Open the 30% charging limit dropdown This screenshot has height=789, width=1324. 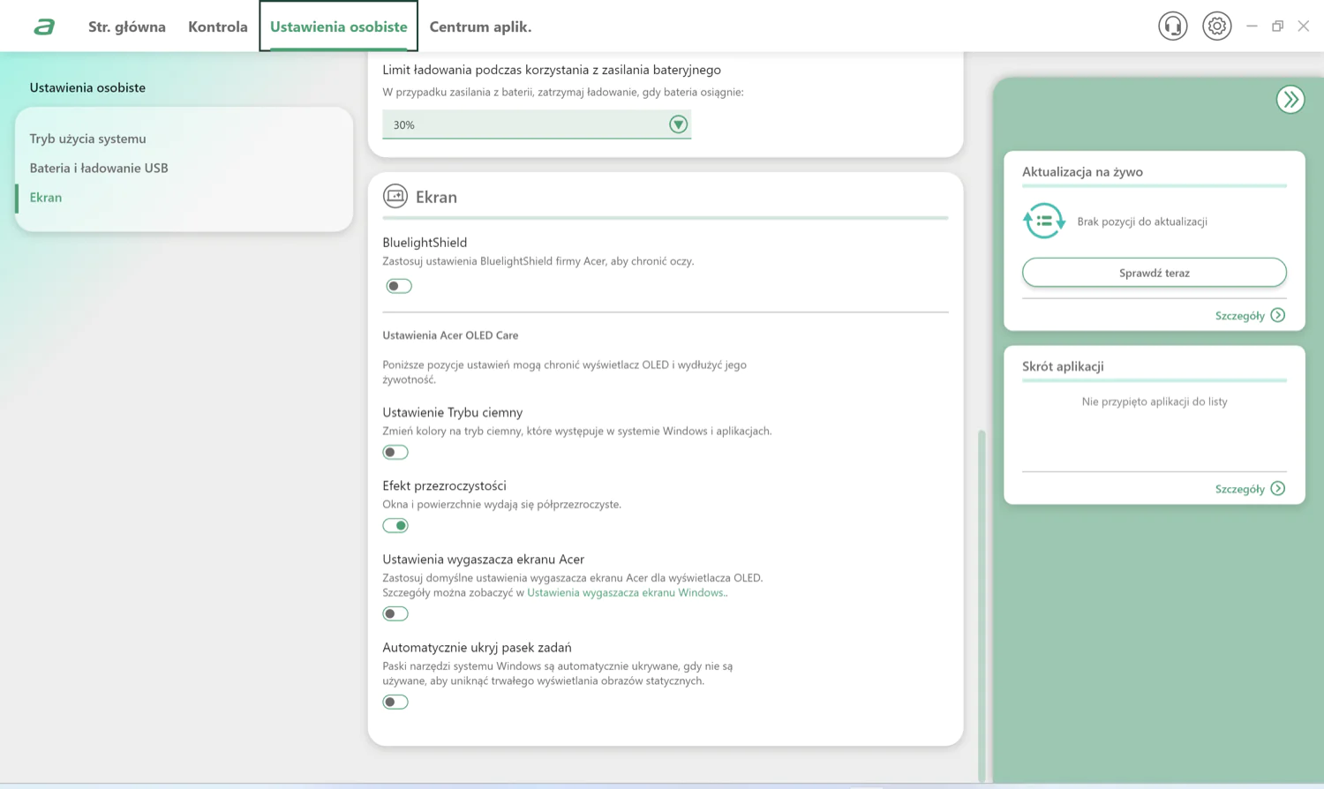click(x=537, y=124)
